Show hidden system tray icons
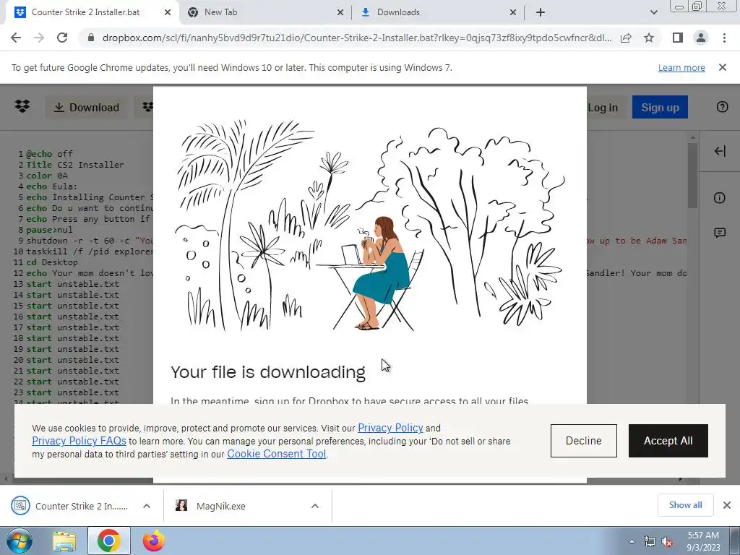The image size is (740, 555). [632, 542]
